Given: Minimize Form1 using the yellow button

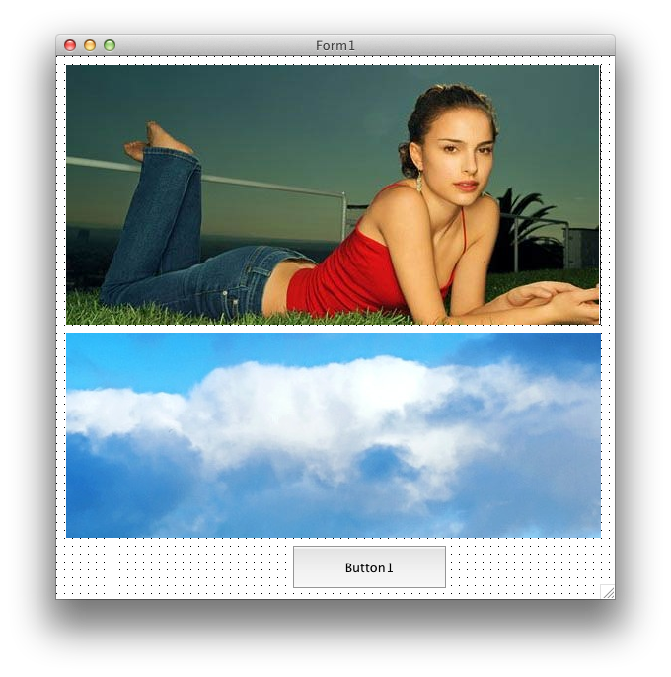Looking at the screenshot, I should (90, 45).
